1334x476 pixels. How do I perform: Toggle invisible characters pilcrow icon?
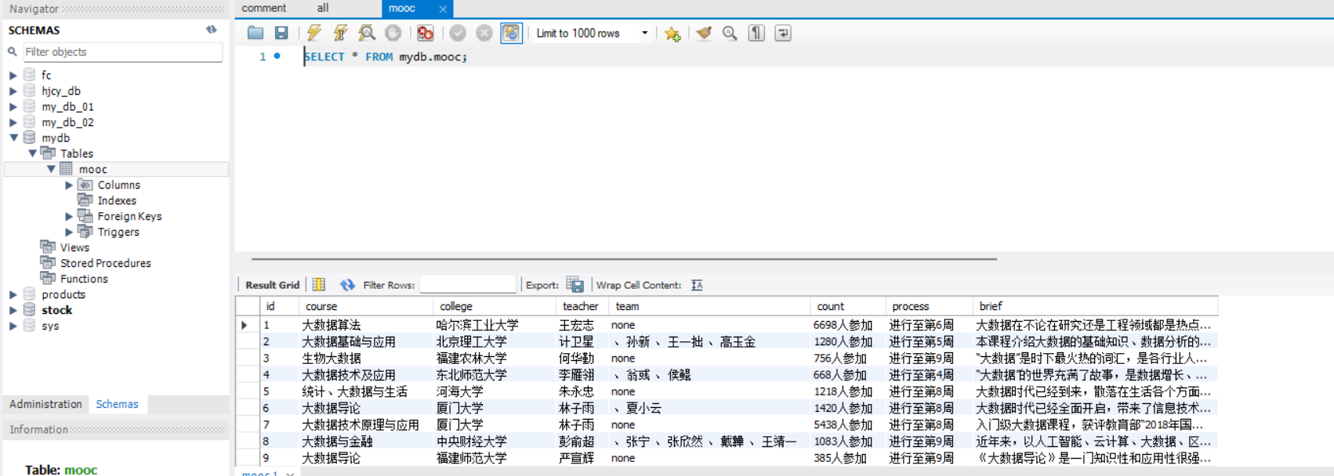click(x=756, y=33)
